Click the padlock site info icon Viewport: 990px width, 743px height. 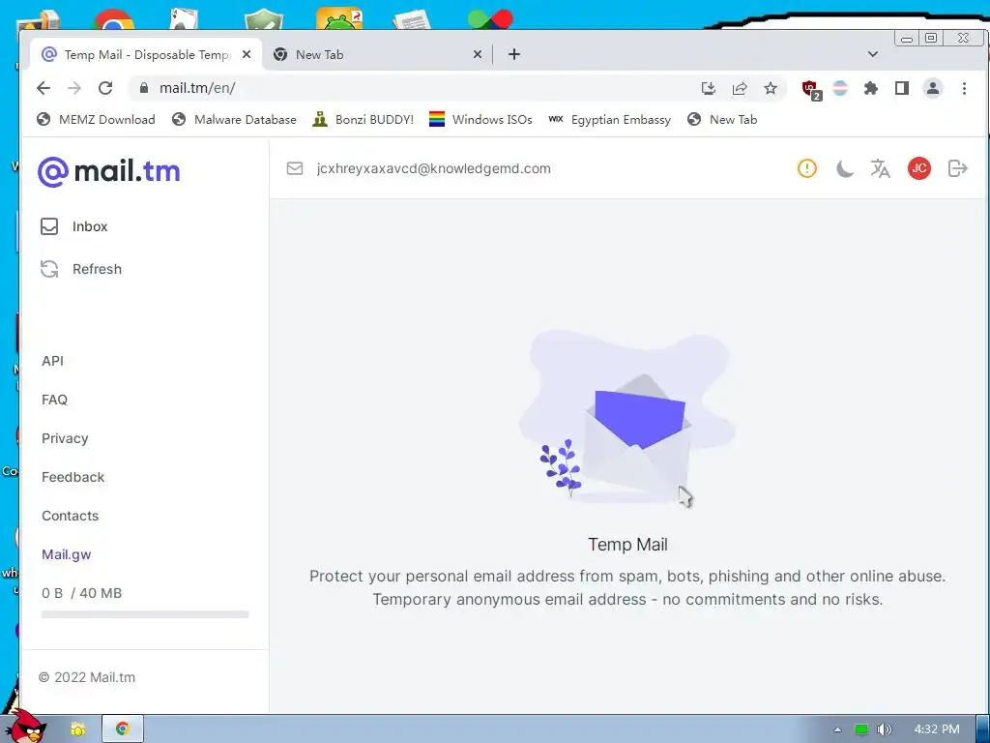[x=144, y=88]
